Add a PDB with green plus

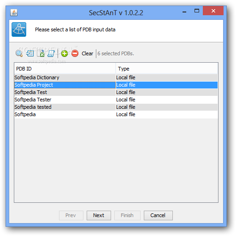[65, 53]
